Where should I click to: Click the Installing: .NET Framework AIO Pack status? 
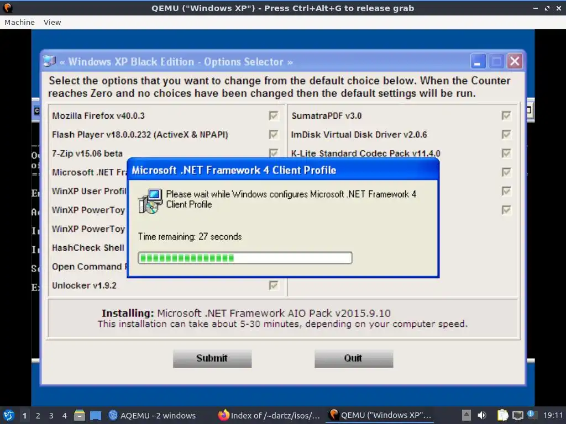[x=246, y=313]
